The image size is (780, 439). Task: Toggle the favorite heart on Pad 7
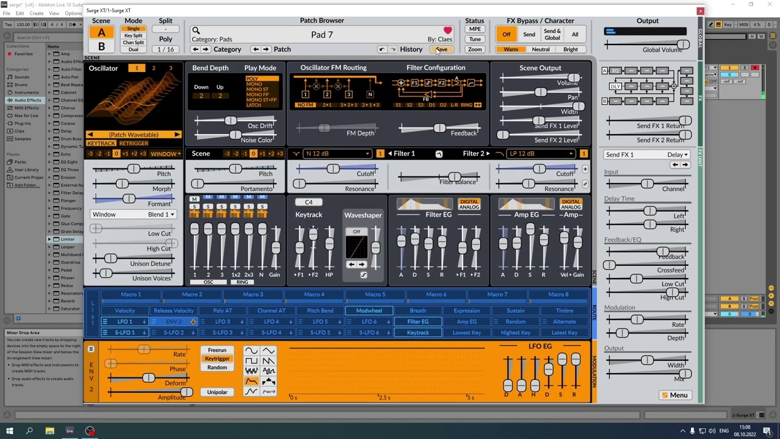(448, 30)
